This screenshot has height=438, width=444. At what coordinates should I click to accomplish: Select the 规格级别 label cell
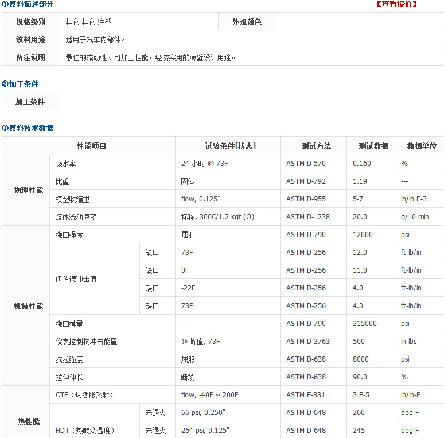click(31, 22)
